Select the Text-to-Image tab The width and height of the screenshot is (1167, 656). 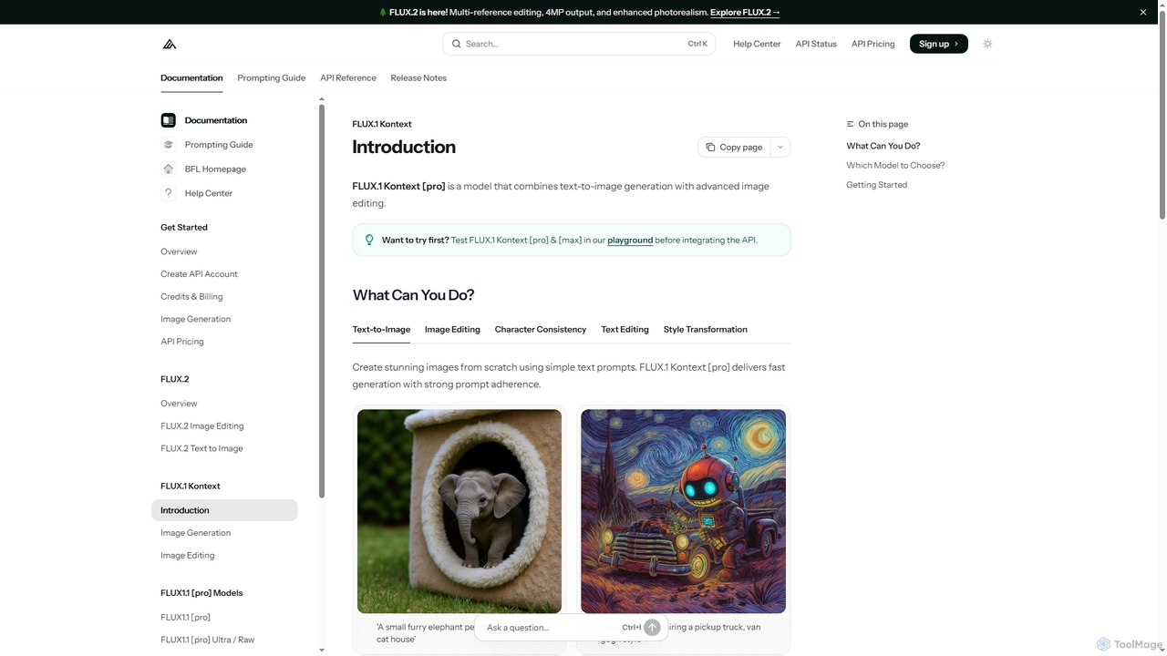[x=381, y=330]
